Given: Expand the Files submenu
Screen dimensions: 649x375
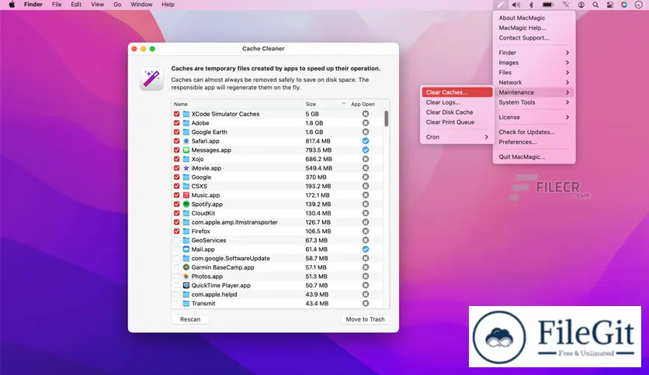Looking at the screenshot, I should coord(534,72).
